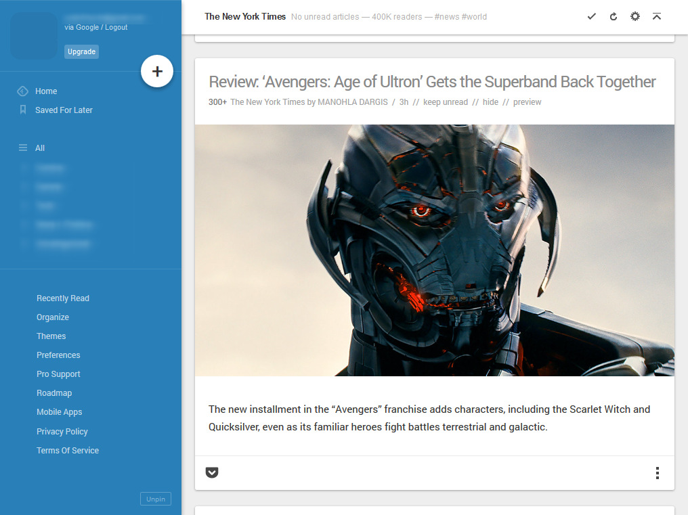Click the Upgrade button
The image size is (688, 515).
point(81,51)
